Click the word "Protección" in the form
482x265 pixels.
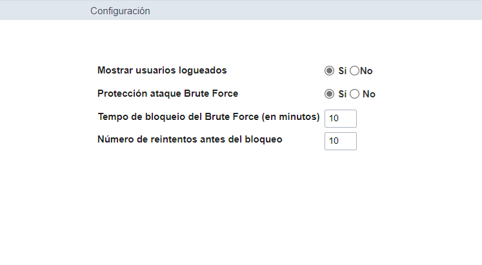tap(123, 93)
